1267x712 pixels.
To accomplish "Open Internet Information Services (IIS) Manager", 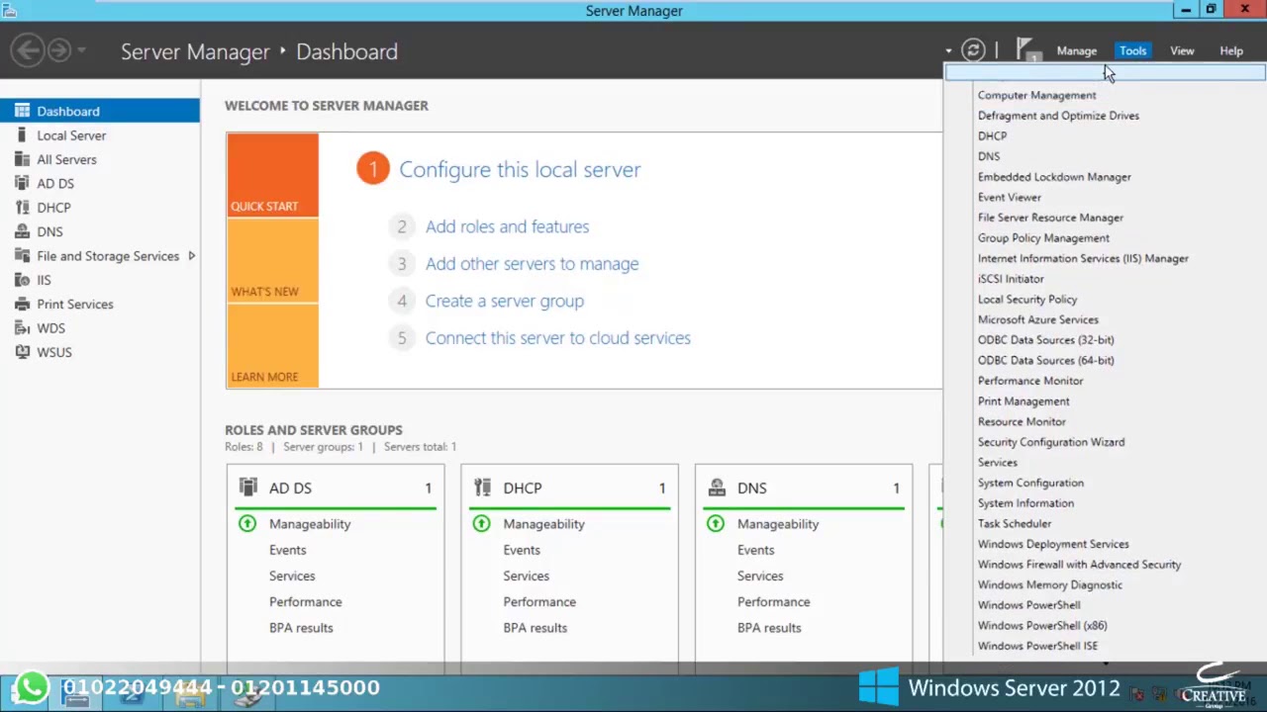I will [1083, 258].
